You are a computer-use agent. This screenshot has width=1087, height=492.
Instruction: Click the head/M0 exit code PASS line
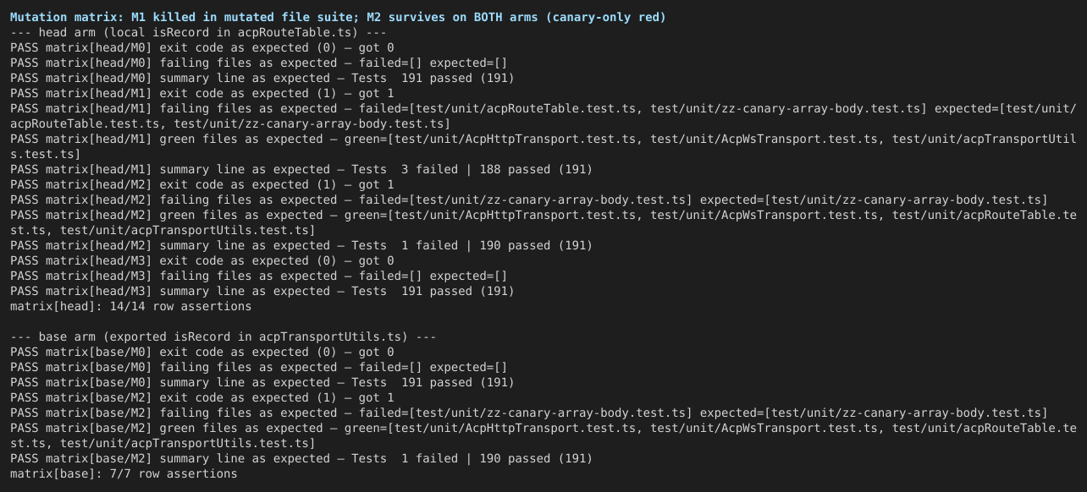click(x=202, y=48)
